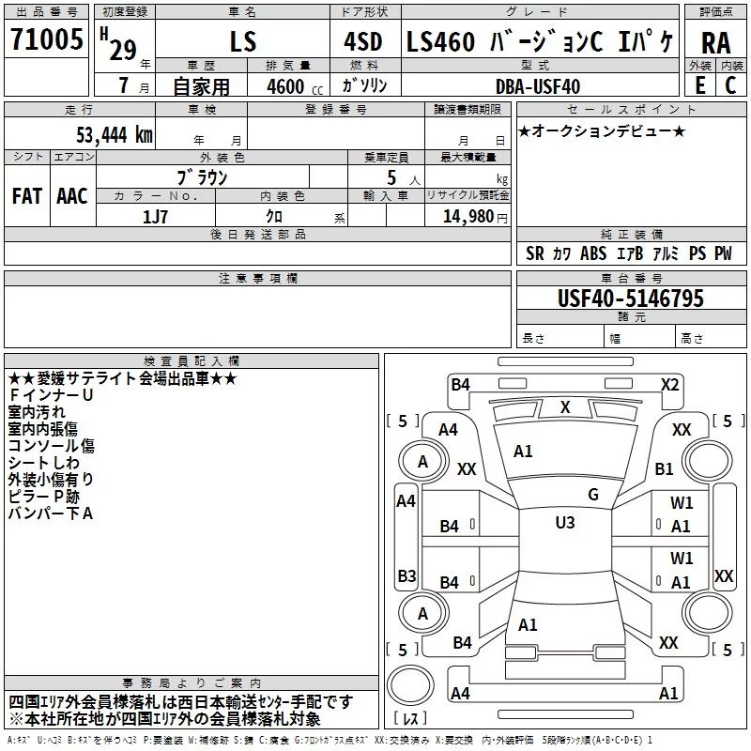Select the ガソリン fuel type
Image resolution: width=751 pixels, height=751 pixels.
click(364, 85)
